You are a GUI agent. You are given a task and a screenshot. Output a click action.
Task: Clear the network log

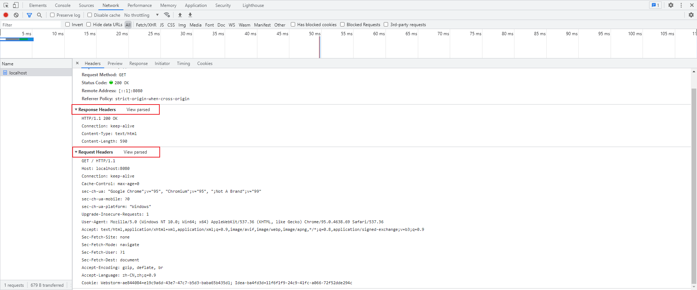point(16,15)
